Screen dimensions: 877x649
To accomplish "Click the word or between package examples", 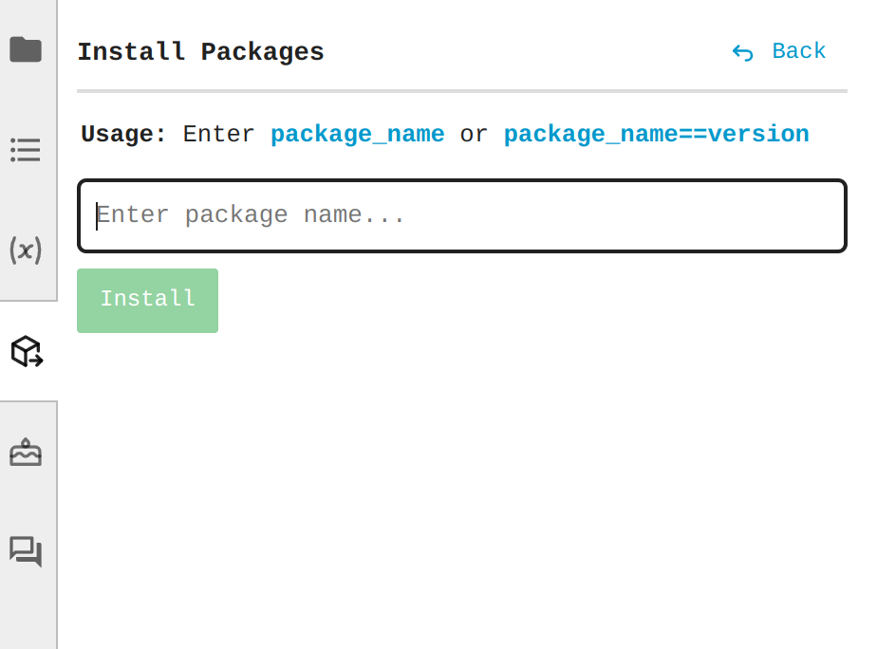I will click(474, 135).
